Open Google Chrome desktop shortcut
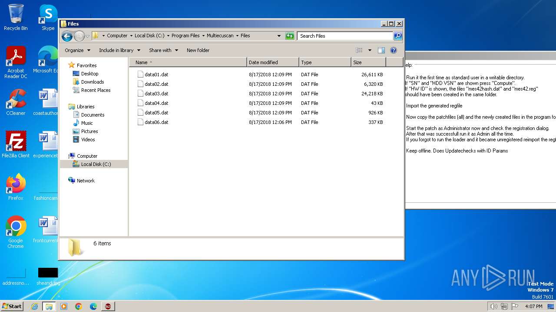Viewport: 556px width, 312px height. 16,233
